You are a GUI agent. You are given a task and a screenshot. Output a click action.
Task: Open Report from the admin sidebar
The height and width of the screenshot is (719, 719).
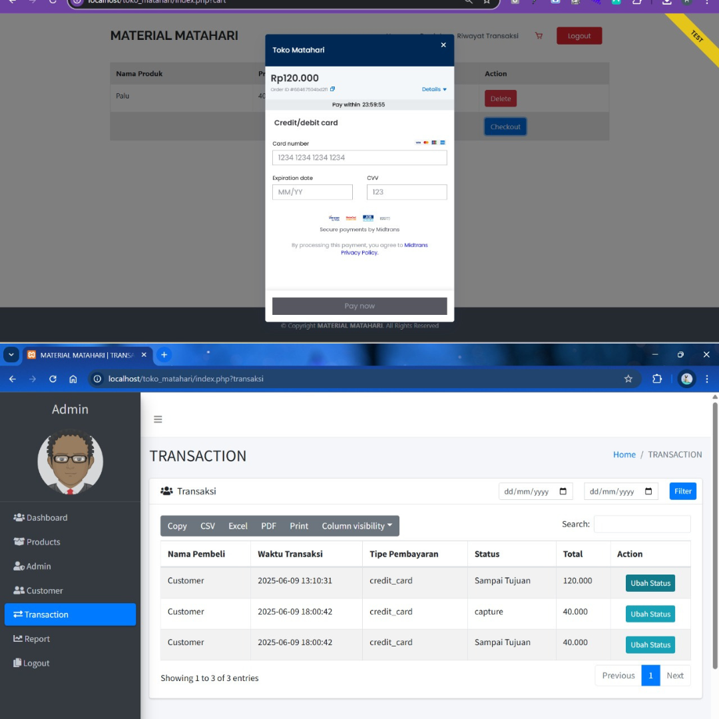[37, 639]
